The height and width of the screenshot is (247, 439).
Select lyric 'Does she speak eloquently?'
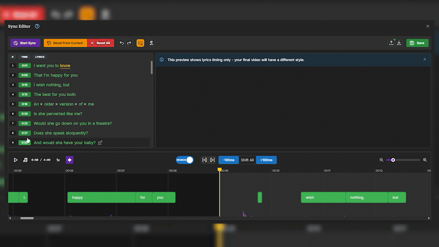tap(61, 133)
